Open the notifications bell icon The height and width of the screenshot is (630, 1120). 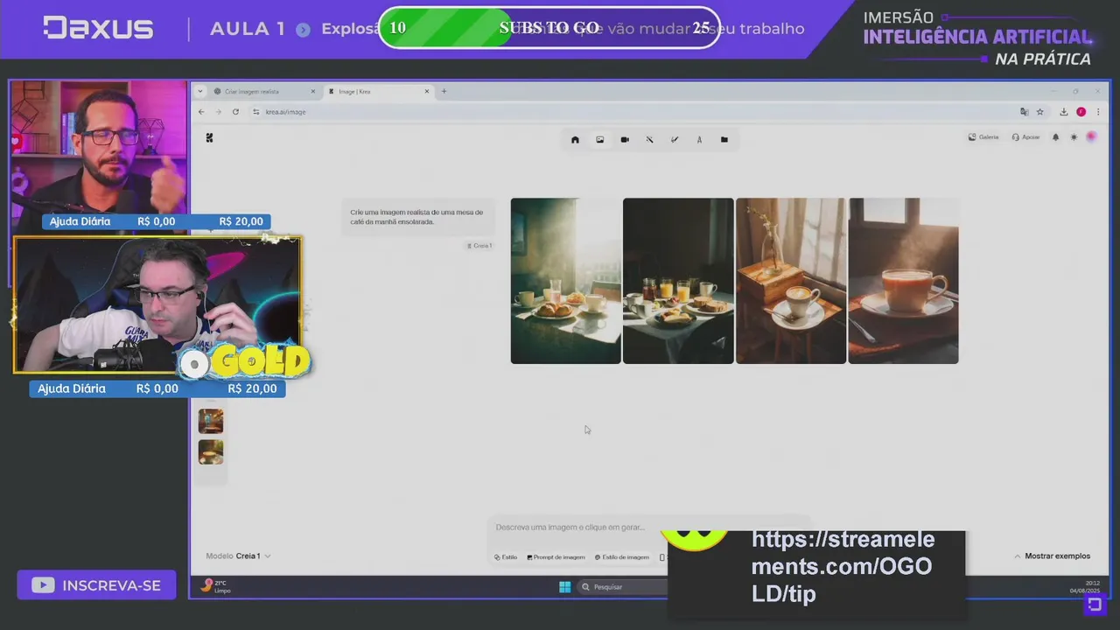coord(1055,137)
